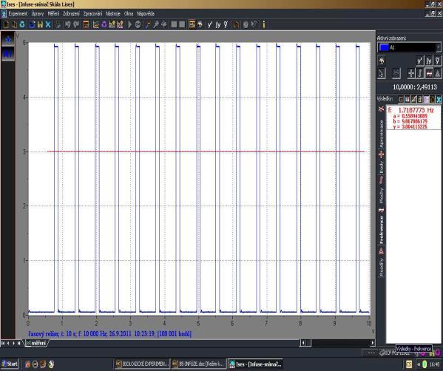
Task: Click the save diskette icon in toolbar
Action: 40,24
